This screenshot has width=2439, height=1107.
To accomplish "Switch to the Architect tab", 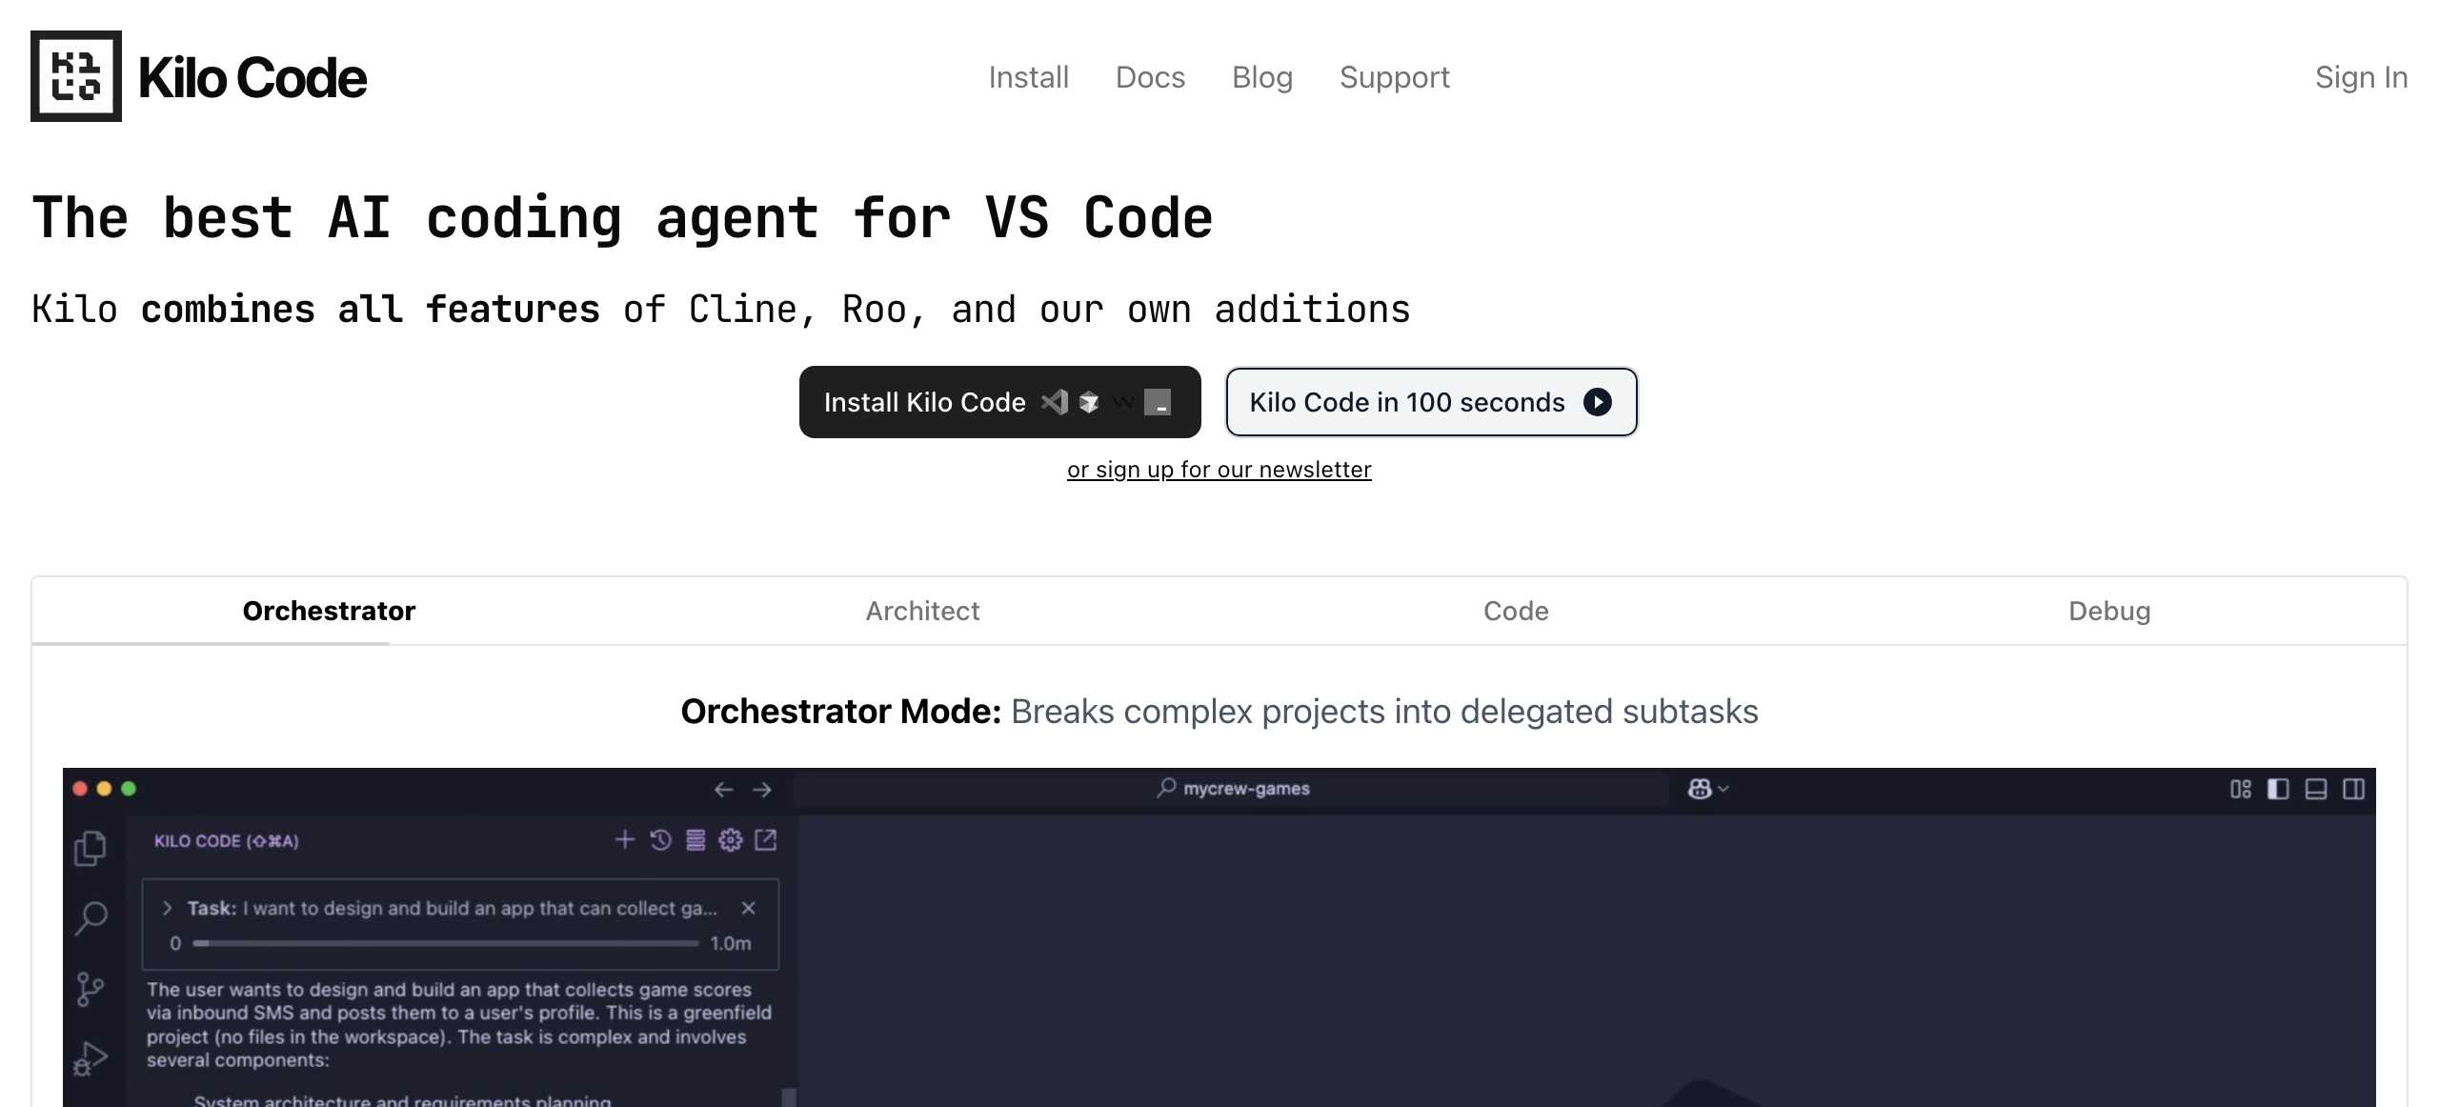I will (x=922, y=611).
